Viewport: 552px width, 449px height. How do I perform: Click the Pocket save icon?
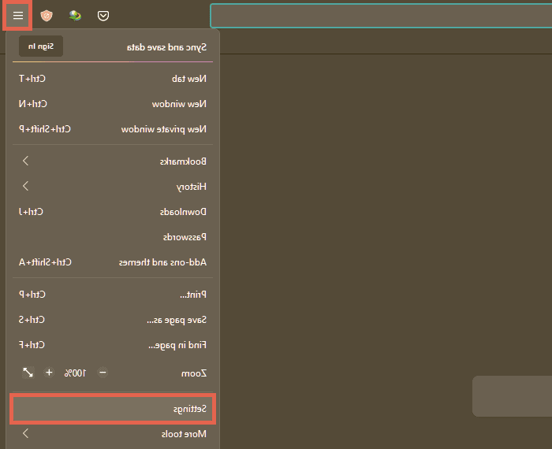[x=103, y=16]
